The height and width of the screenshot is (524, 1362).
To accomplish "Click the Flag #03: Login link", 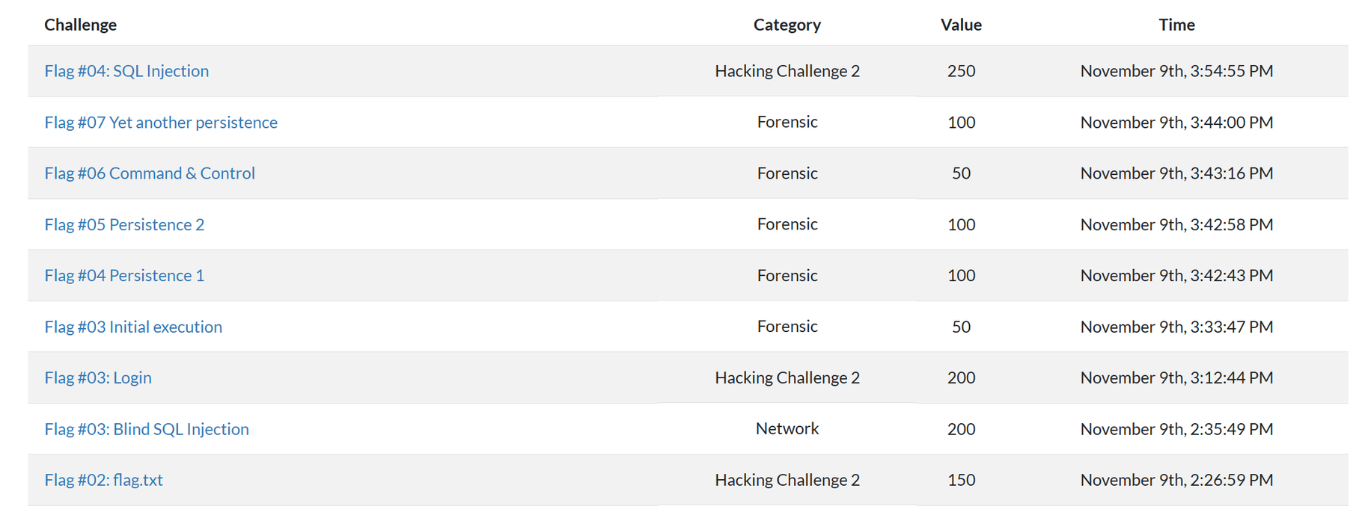I will click(98, 378).
